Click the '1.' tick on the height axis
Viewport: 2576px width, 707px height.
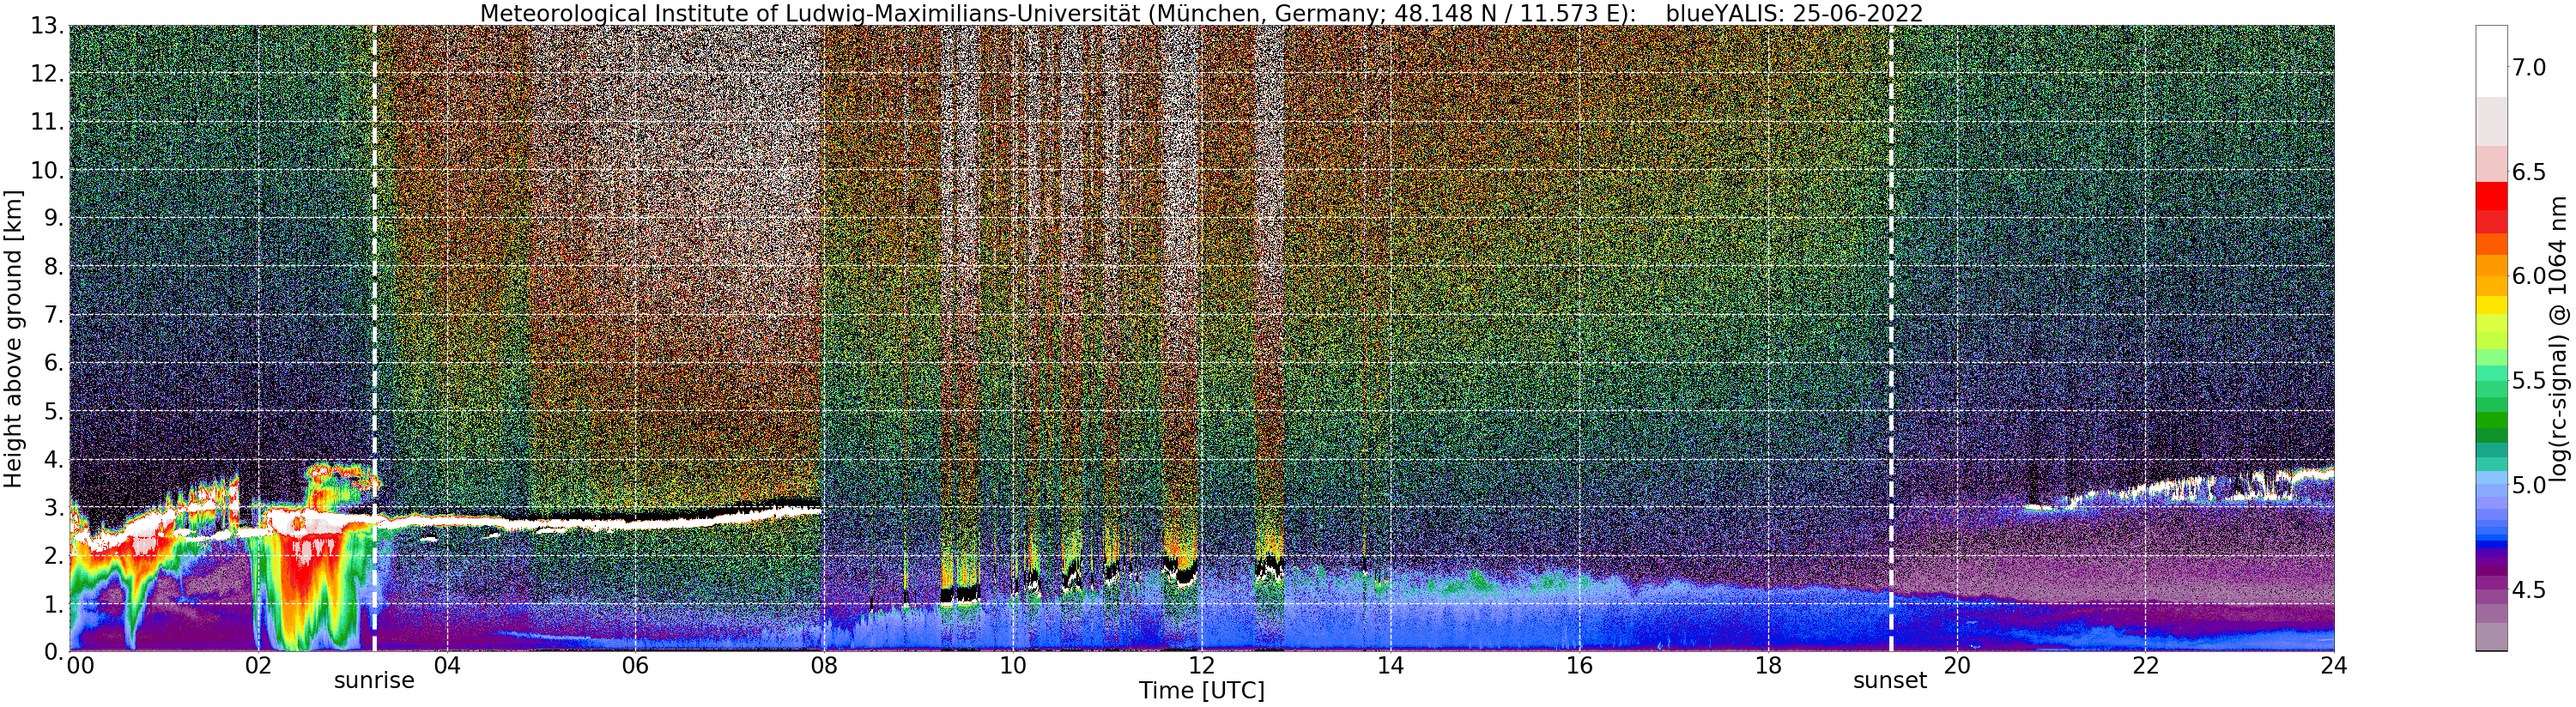[x=54, y=603]
